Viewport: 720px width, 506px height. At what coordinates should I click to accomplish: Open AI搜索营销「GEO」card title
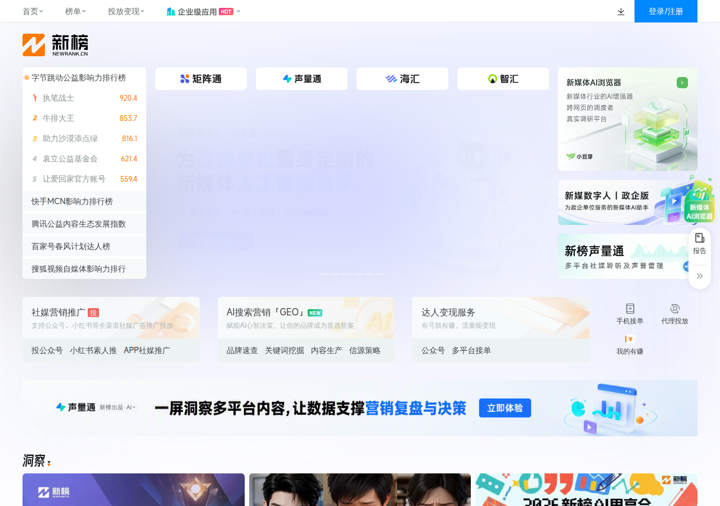pyautogui.click(x=265, y=312)
